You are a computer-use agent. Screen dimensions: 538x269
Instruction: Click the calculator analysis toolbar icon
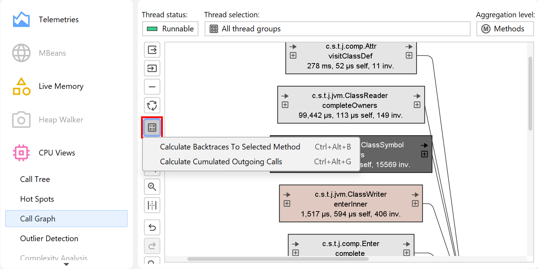(152, 127)
